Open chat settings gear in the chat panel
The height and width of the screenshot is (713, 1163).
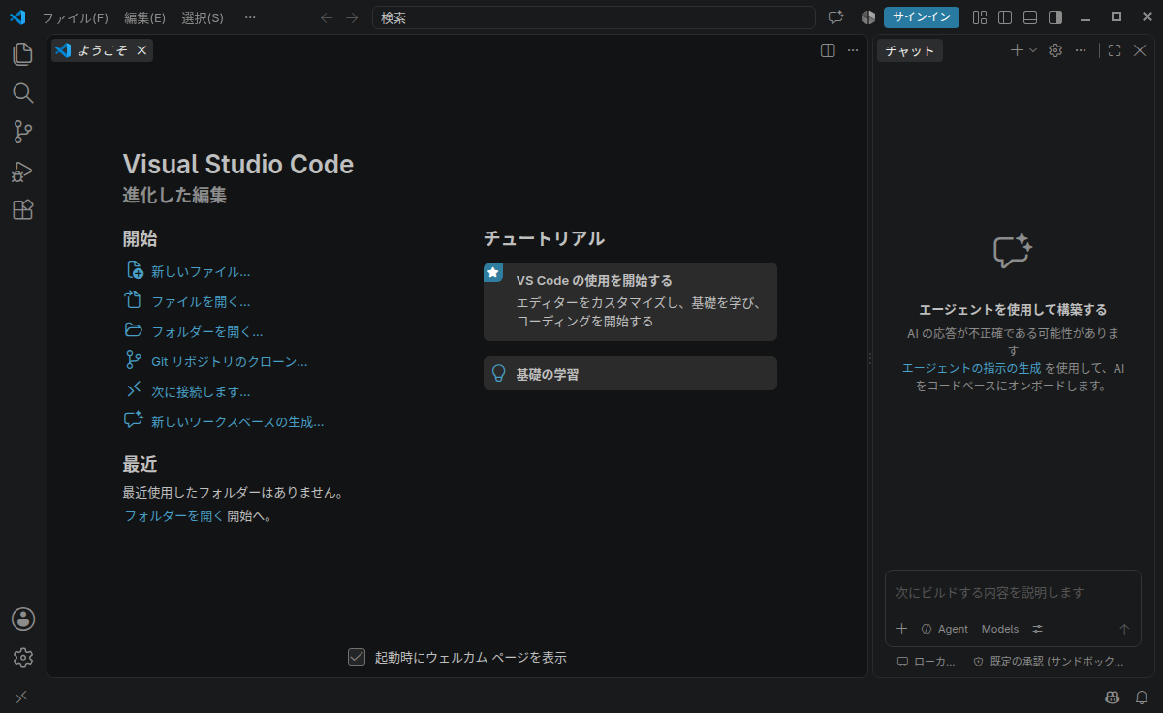pyautogui.click(x=1055, y=50)
